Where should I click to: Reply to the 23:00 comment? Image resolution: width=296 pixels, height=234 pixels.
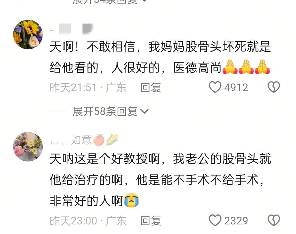(151, 221)
